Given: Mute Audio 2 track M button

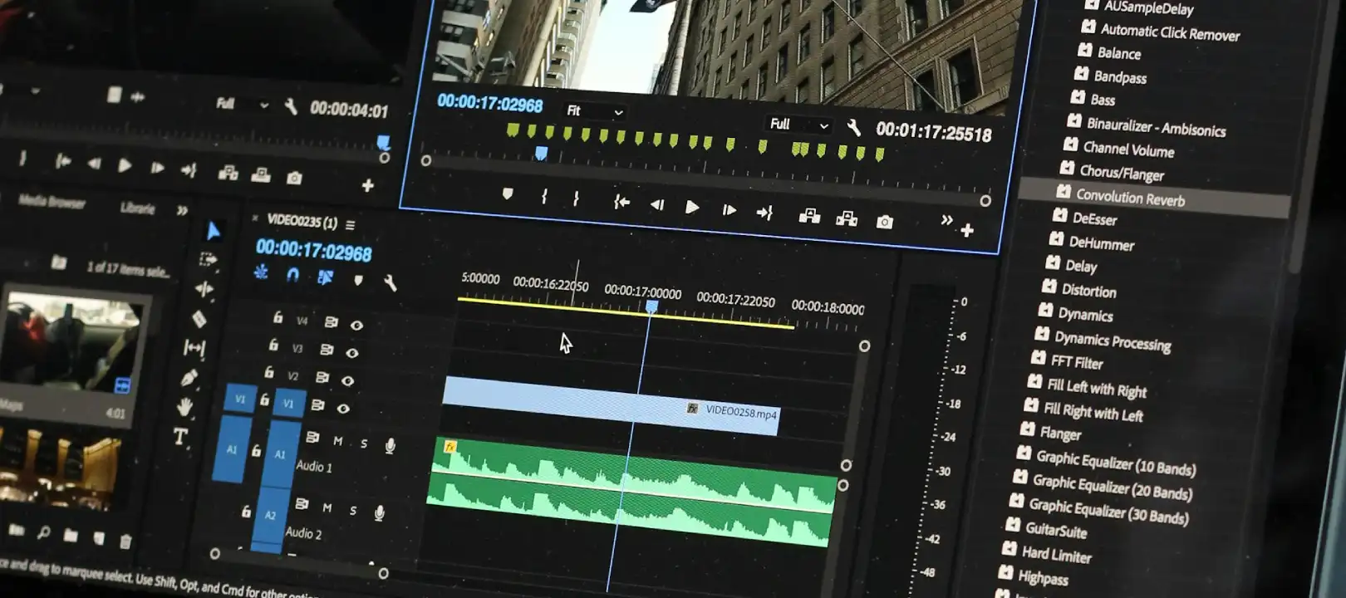Looking at the screenshot, I should click(327, 507).
